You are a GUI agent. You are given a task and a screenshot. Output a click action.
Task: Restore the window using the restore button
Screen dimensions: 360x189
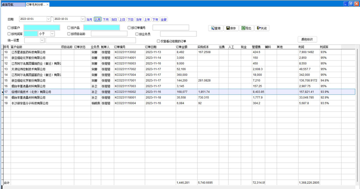click(x=351, y=4)
